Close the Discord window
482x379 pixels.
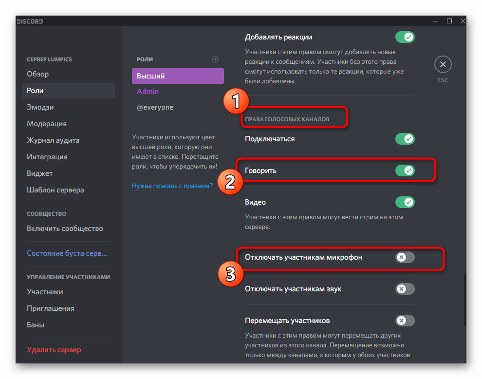pyautogui.click(x=463, y=21)
